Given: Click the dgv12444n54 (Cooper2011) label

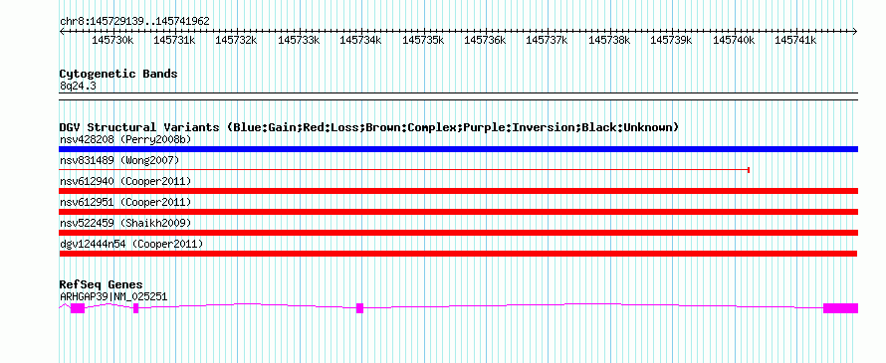Looking at the screenshot, I should click(130, 244).
